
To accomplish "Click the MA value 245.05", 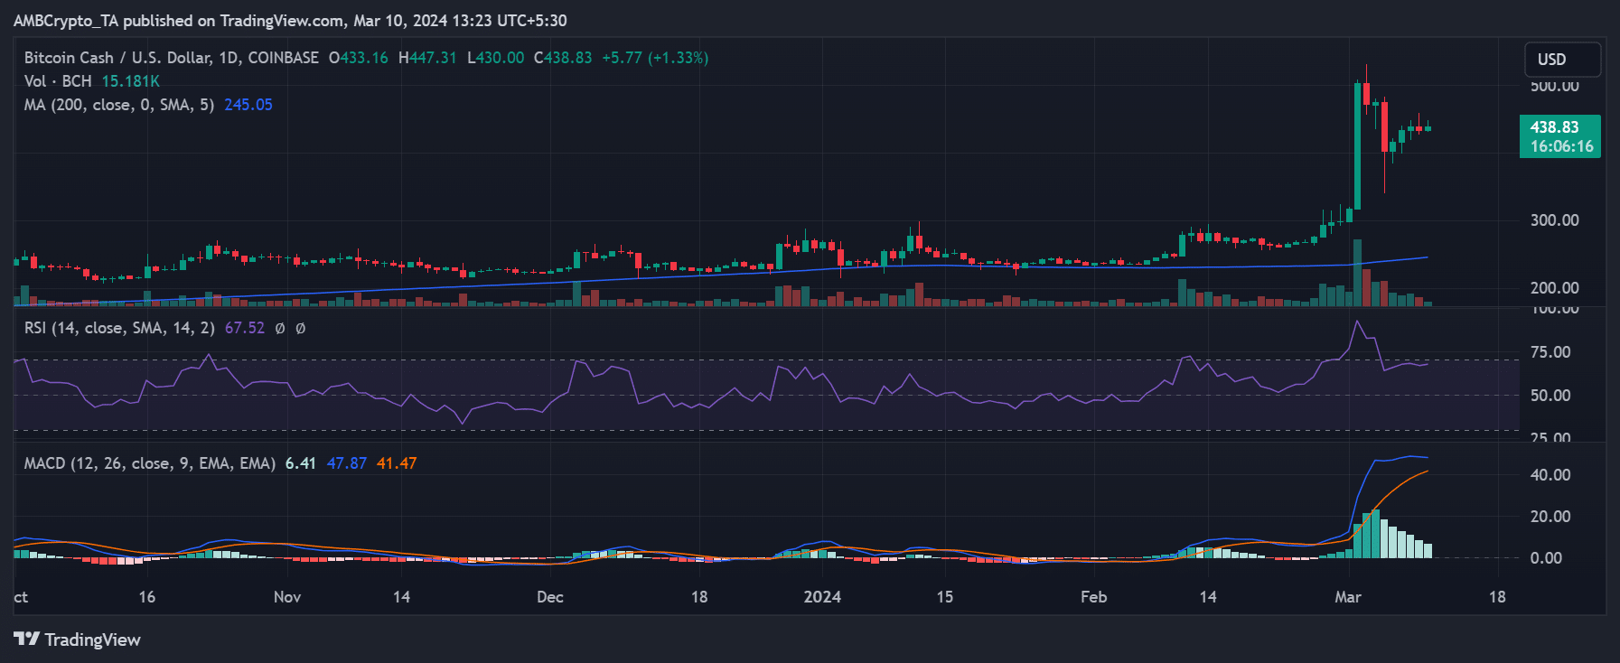I will 248,105.
